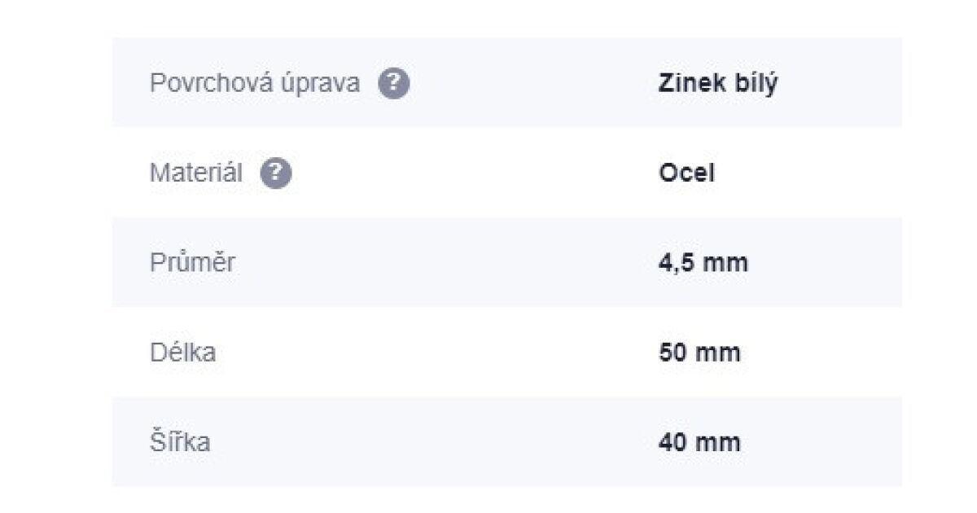Select the 40 mm width value
977x513 pixels.
699,443
